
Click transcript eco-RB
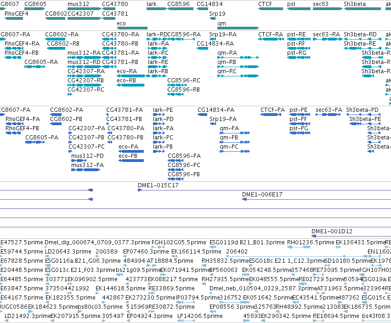point(126,80)
